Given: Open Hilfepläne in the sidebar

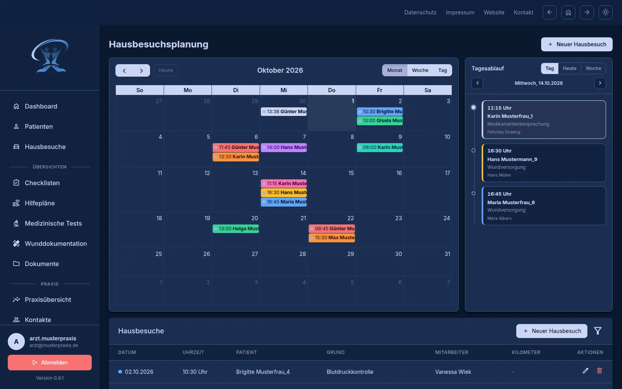Looking at the screenshot, I should pos(50,203).
